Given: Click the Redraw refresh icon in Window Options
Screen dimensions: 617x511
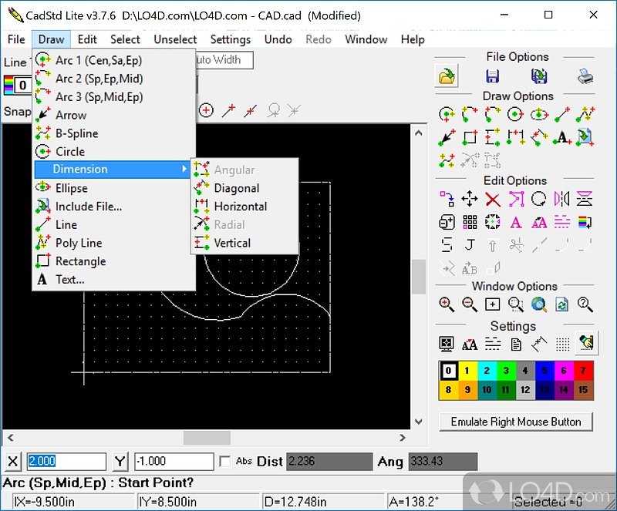Looking at the screenshot, I should click(x=562, y=304).
